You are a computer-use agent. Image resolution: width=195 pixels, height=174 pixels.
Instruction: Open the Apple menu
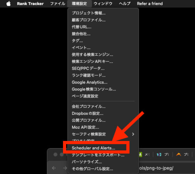click(8, 3)
